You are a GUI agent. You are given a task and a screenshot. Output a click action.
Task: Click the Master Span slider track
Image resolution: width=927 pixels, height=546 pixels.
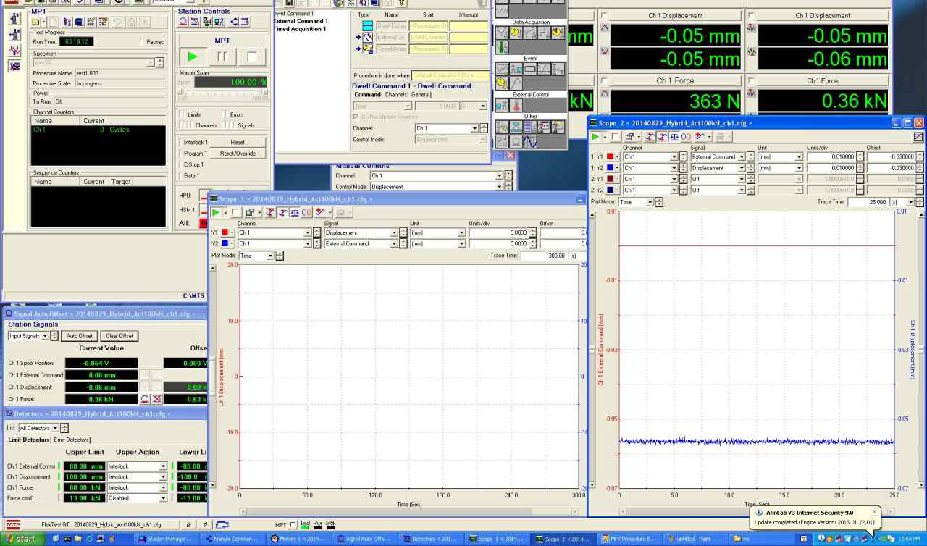(222, 95)
